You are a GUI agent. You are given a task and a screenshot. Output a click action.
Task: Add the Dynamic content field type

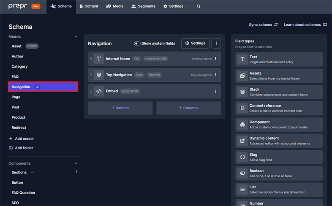click(x=279, y=141)
